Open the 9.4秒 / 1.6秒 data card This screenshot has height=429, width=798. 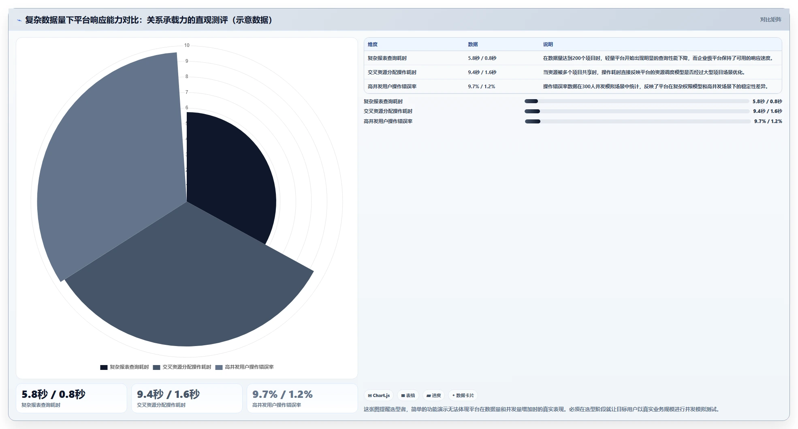tap(187, 398)
